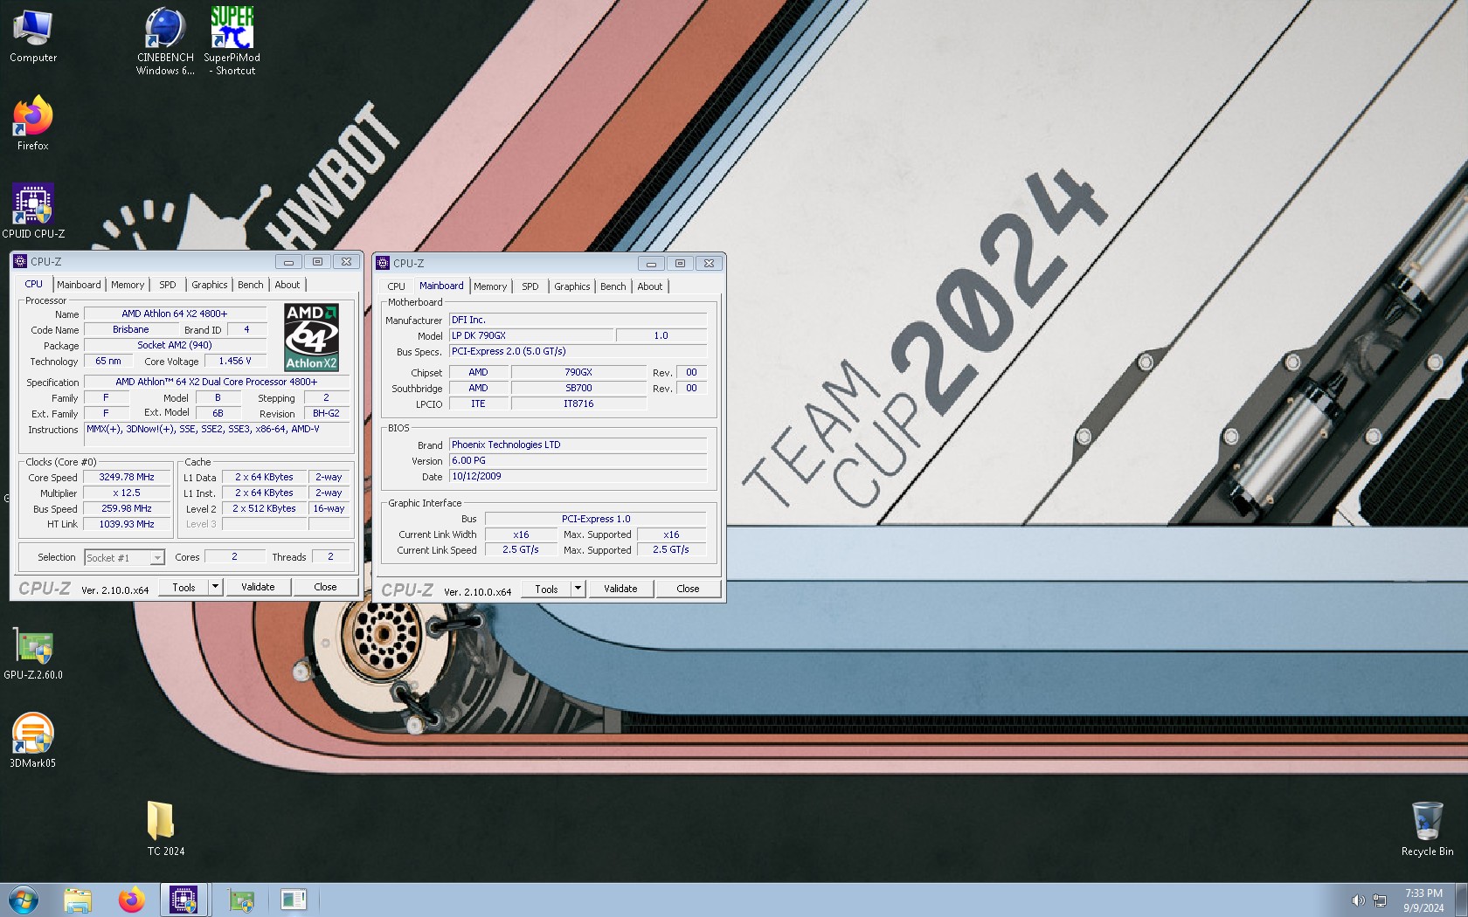The width and height of the screenshot is (1468, 917).
Task: Open the network tray icon
Action: tap(1380, 900)
